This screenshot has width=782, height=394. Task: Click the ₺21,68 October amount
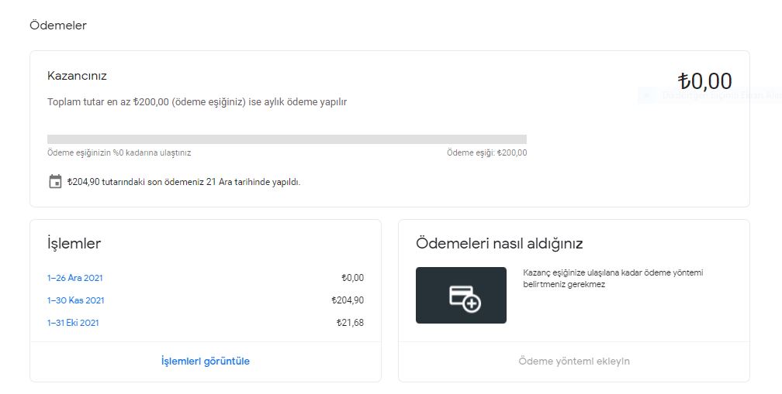(350, 323)
